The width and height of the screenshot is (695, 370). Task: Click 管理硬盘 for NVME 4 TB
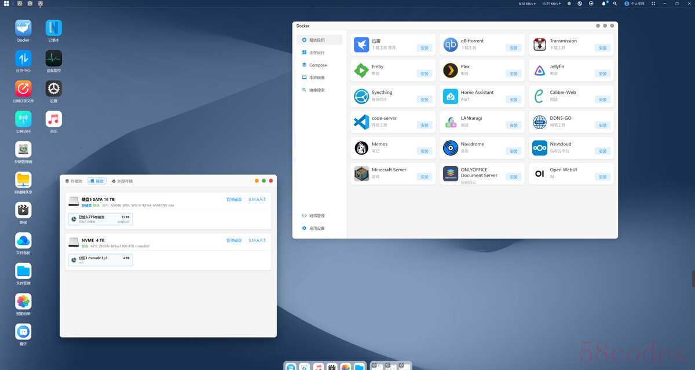click(x=234, y=240)
